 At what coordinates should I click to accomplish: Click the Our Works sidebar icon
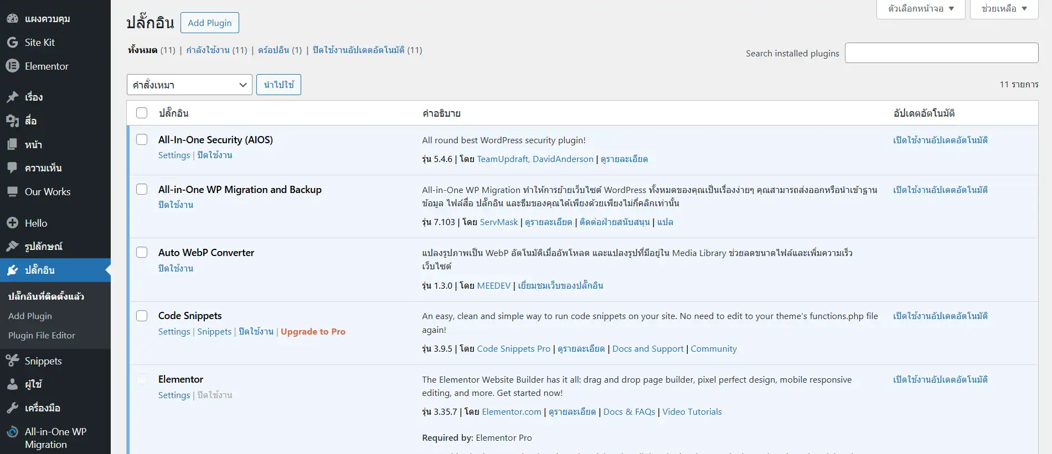click(x=12, y=191)
